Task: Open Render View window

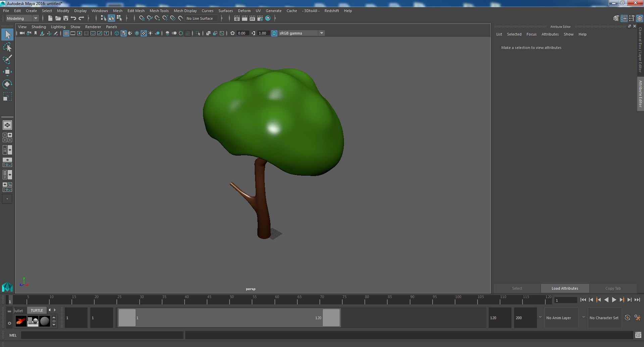Action: click(x=237, y=18)
